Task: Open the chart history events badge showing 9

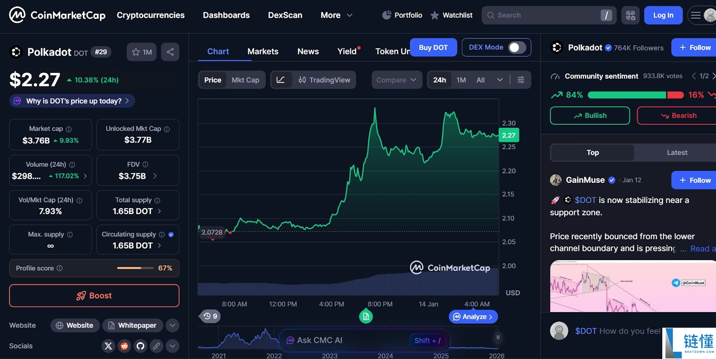Action: pos(210,316)
